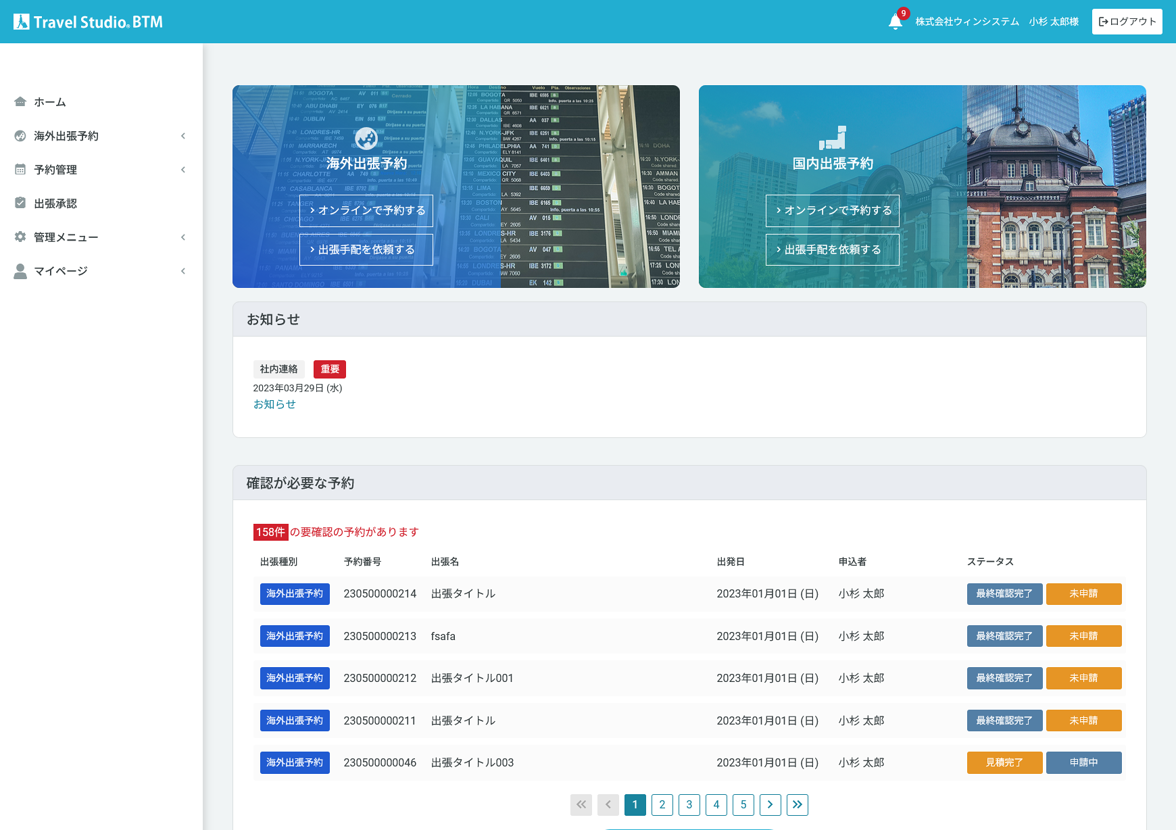Viewport: 1176px width, 830px height.
Task: Click the globe icon beside 海外出張予約 menu
Action: point(20,135)
